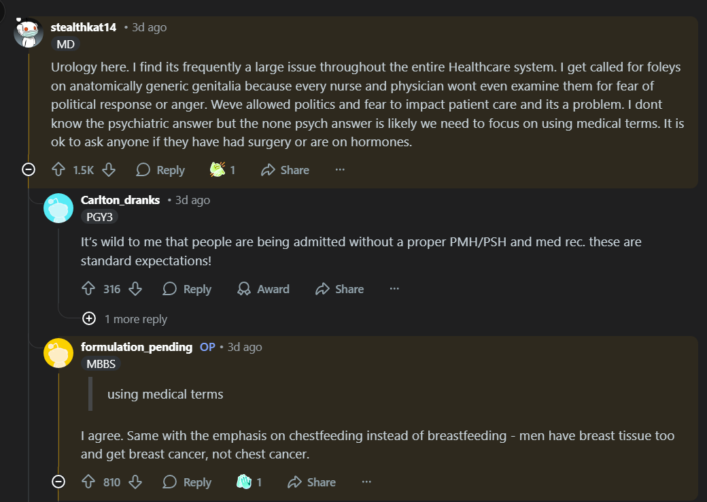Upvote formulation_pending's comment with 810 points
The width and height of the screenshot is (707, 502).
[x=88, y=482]
